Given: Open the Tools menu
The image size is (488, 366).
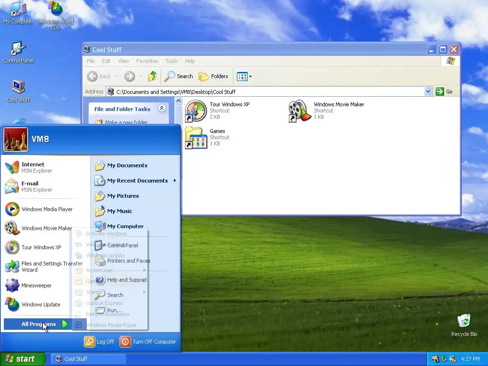Looking at the screenshot, I should coord(172,61).
